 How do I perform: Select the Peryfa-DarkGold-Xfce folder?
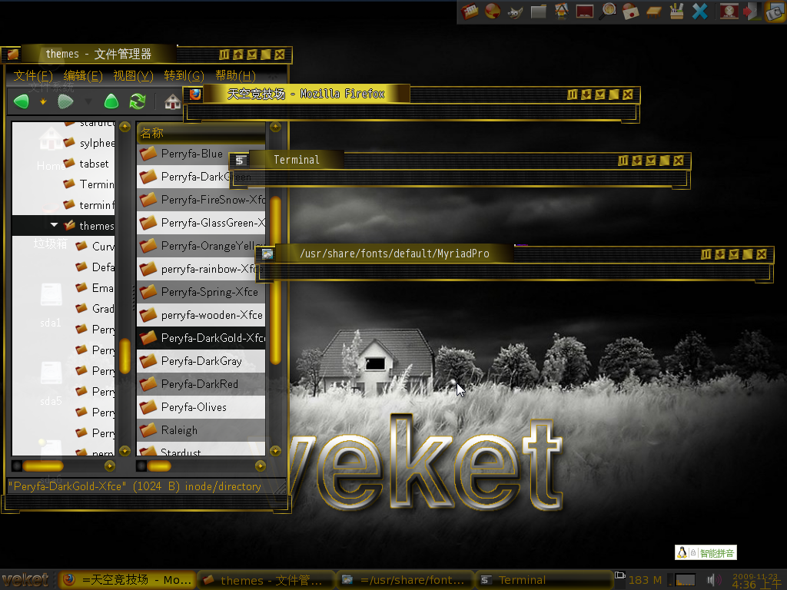pyautogui.click(x=201, y=338)
